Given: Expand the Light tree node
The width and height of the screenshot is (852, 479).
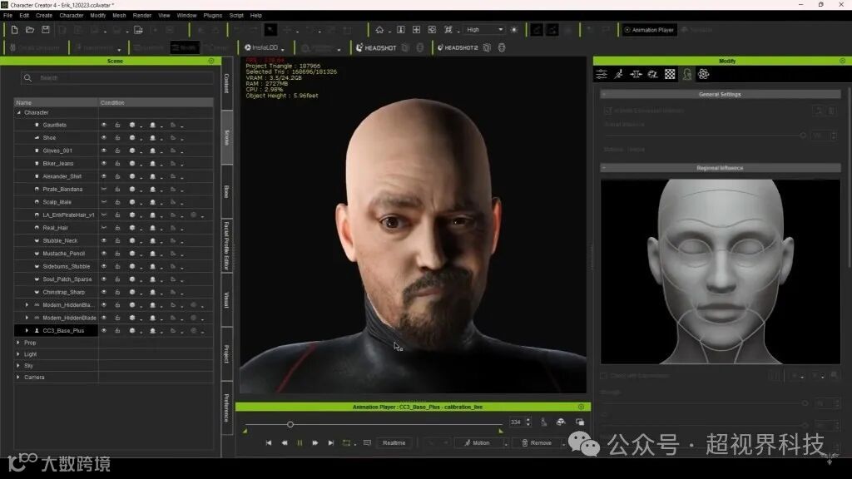Looking at the screenshot, I should (18, 354).
